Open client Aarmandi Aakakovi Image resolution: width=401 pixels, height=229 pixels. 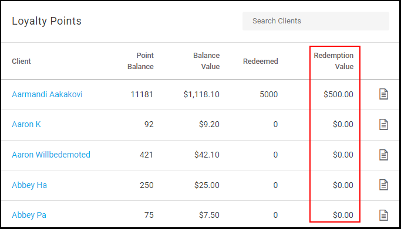[47, 94]
